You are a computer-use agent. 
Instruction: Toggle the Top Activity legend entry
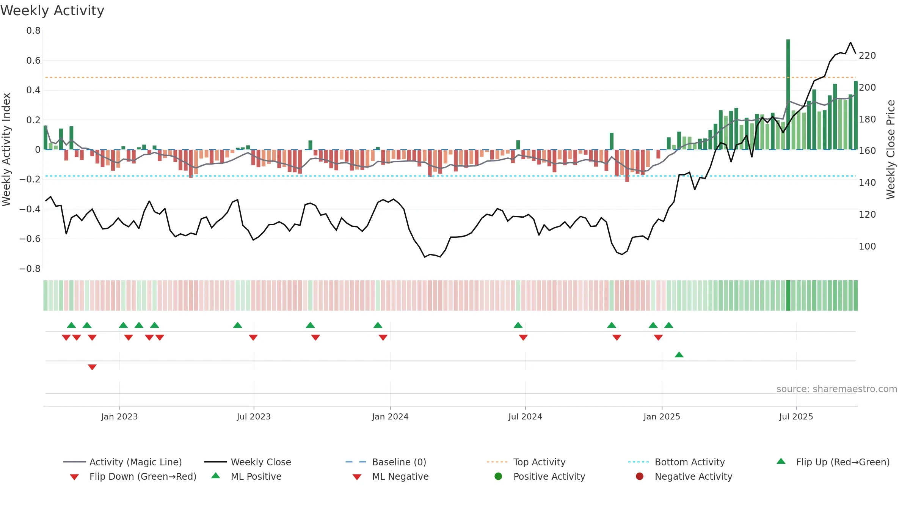tap(526, 462)
